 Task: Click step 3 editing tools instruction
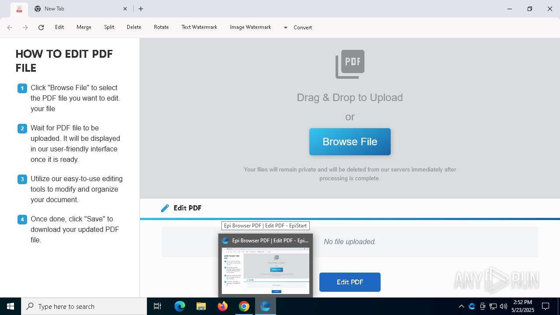[x=77, y=189]
